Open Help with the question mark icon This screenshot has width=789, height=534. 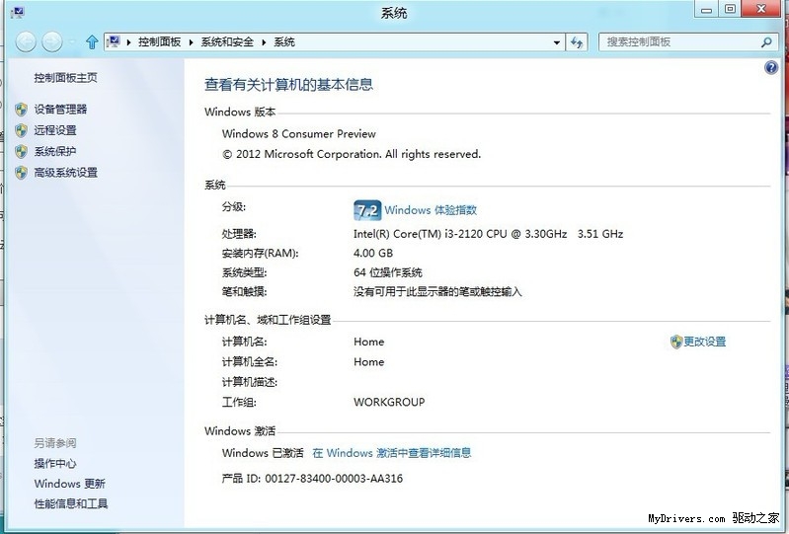770,67
